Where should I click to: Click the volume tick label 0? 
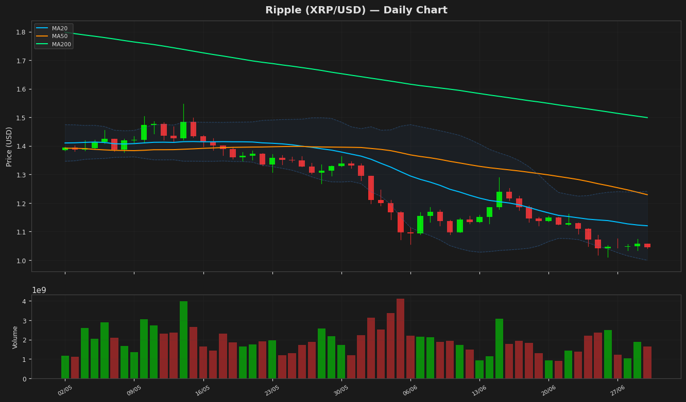[x=24, y=379]
